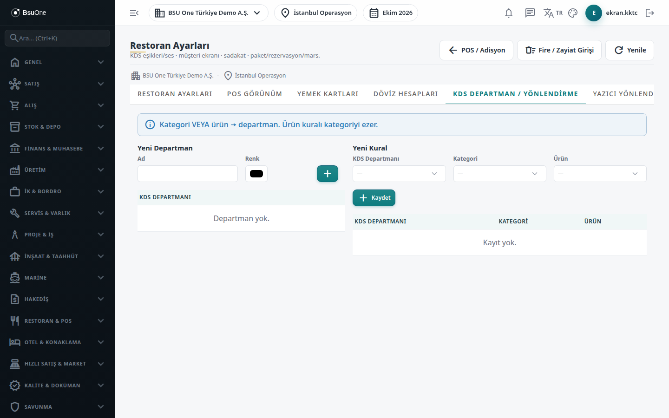The width and height of the screenshot is (669, 418).
Task: Open the user avatar E
Action: click(594, 13)
